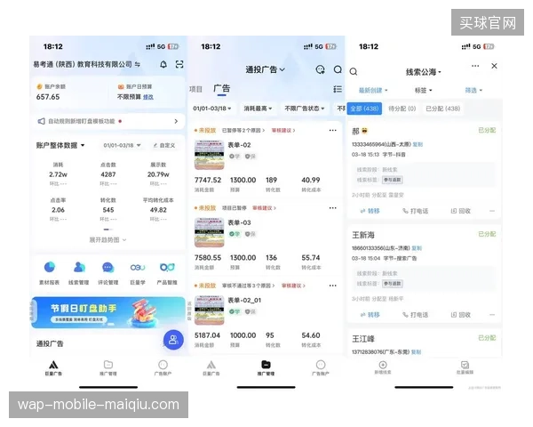Tap the megaphone announcement icon

click(x=41, y=121)
